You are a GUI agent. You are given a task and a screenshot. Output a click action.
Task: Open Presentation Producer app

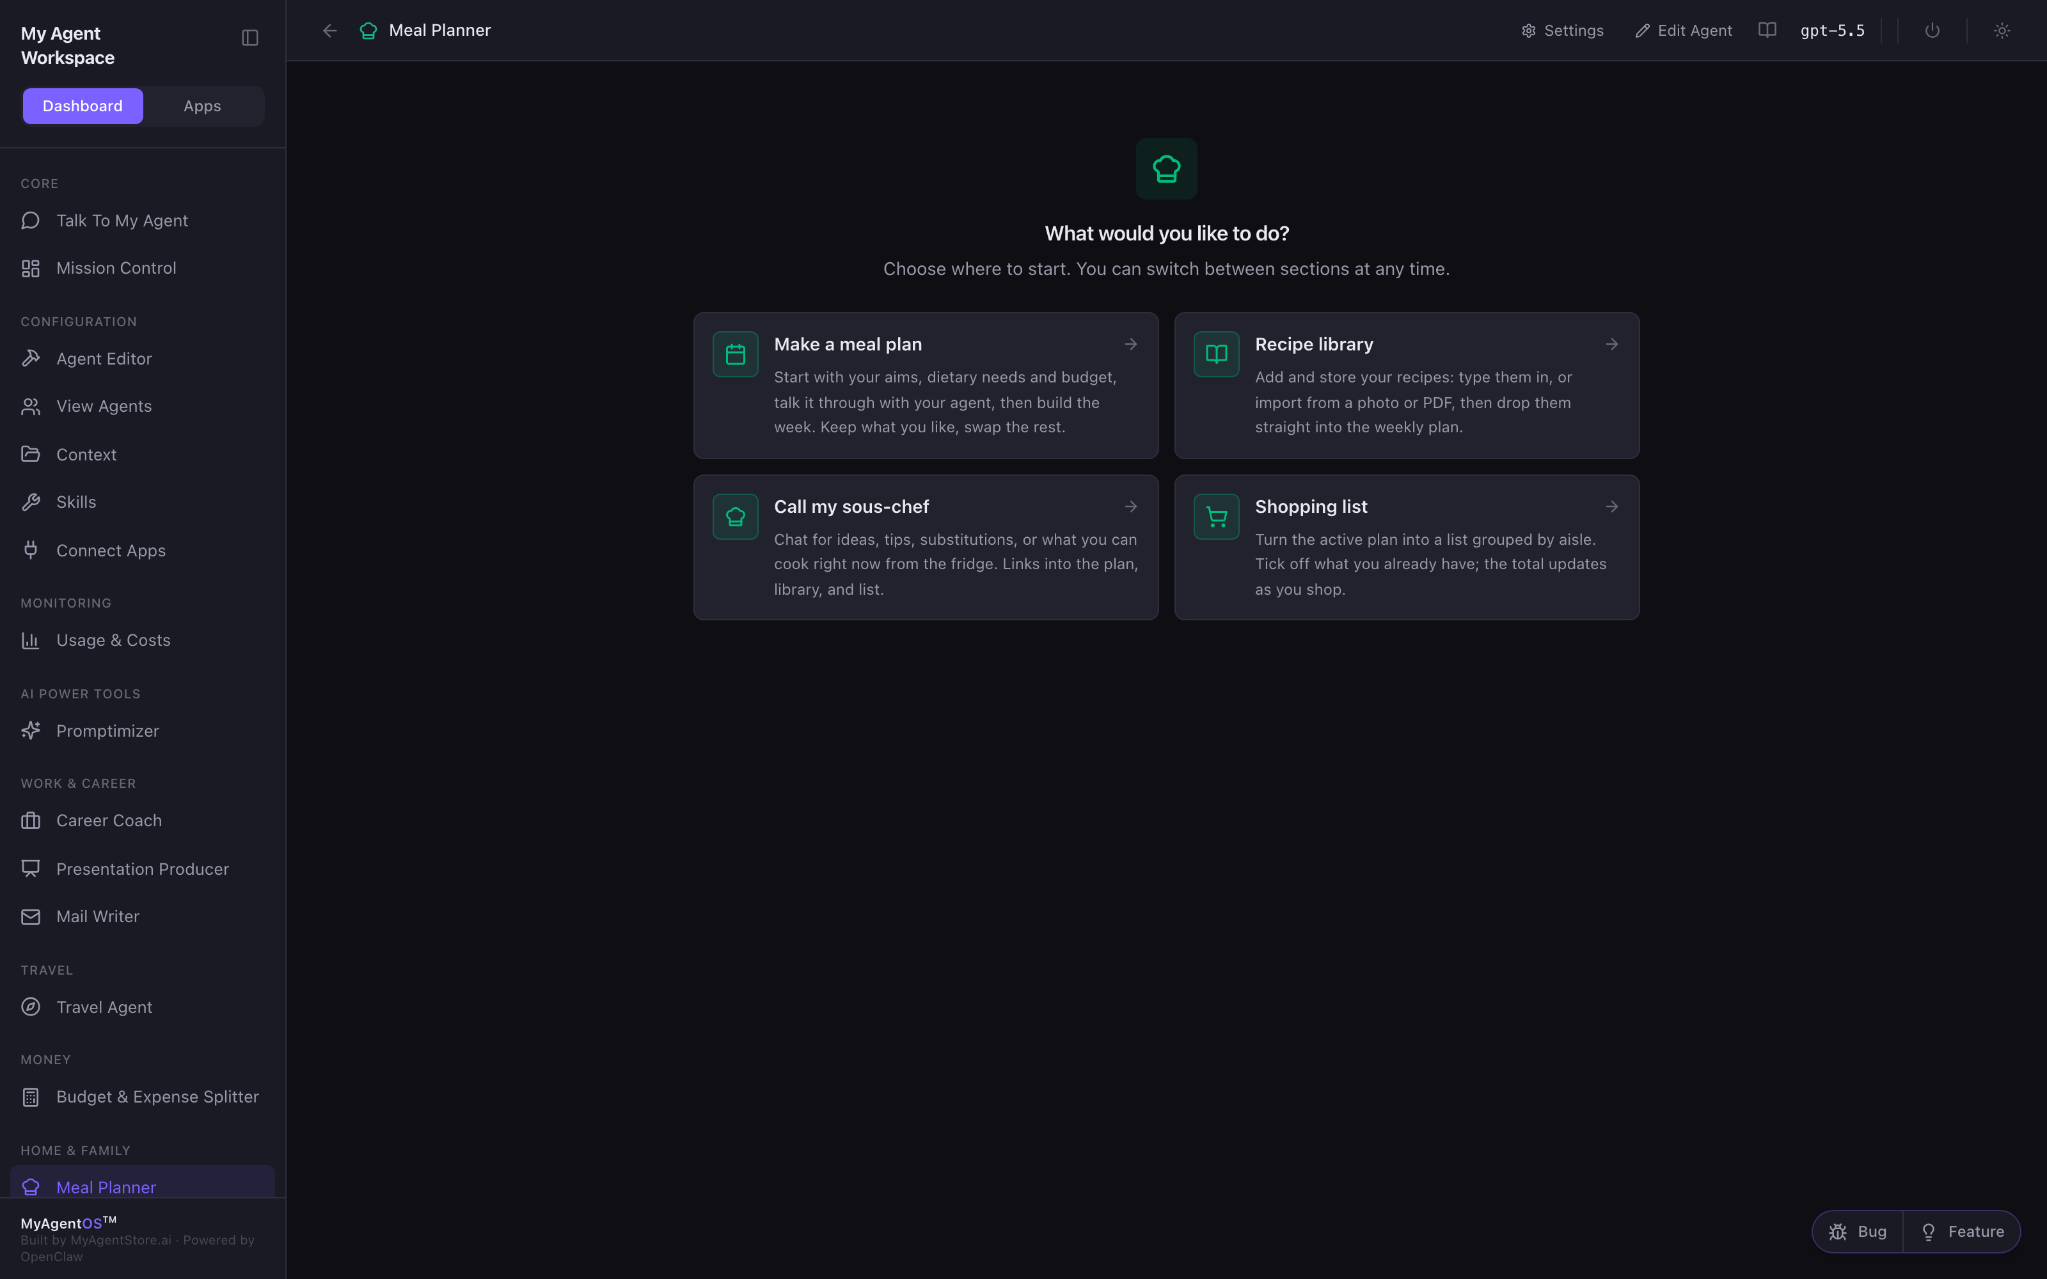tap(142, 868)
